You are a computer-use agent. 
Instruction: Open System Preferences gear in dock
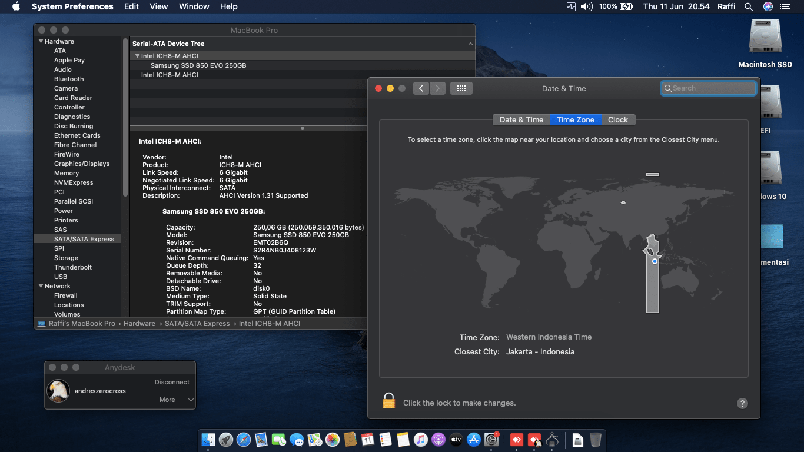491,439
